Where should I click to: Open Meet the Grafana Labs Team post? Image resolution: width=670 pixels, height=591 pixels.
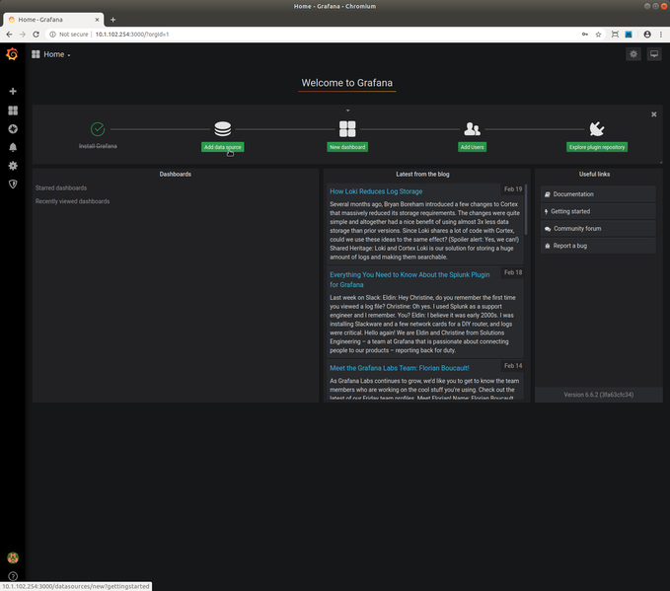[x=399, y=368]
